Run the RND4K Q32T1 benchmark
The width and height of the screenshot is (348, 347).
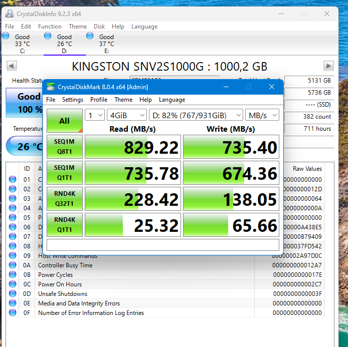(x=65, y=199)
